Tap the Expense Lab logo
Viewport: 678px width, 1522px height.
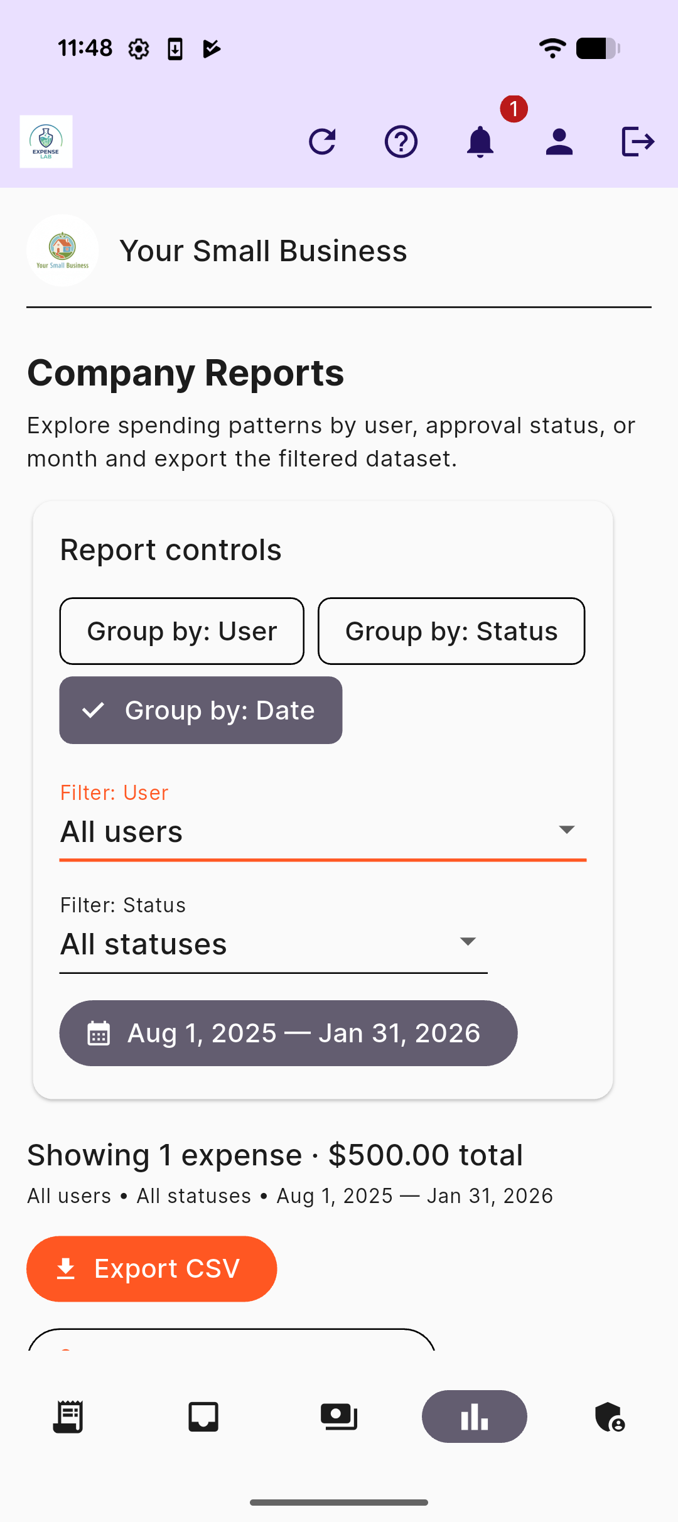point(46,141)
